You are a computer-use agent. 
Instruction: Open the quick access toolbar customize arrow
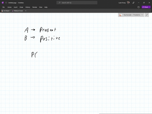(x=26, y=11)
